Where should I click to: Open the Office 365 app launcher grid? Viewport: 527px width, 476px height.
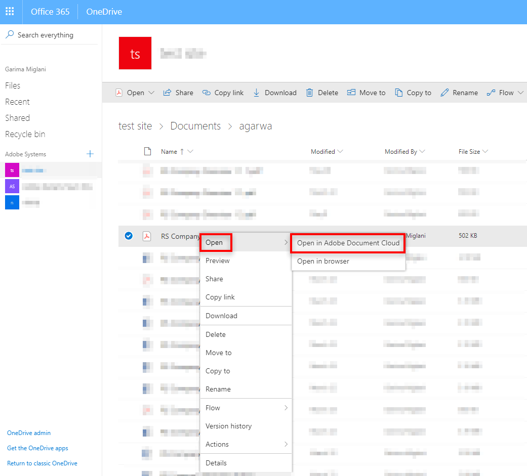pos(10,12)
